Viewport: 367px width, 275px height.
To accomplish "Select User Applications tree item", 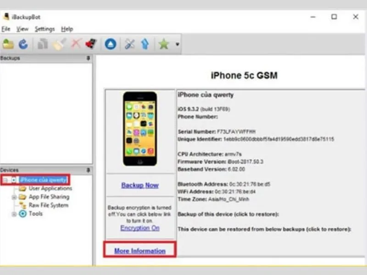I will pyautogui.click(x=50, y=188).
